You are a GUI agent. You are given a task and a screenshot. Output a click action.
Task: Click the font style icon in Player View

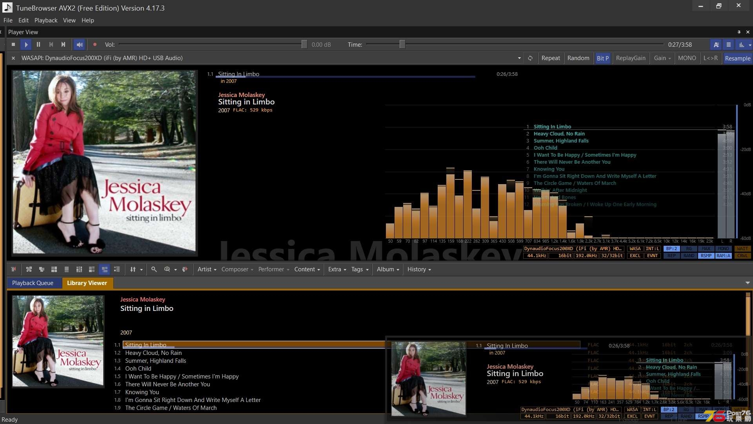tap(716, 45)
